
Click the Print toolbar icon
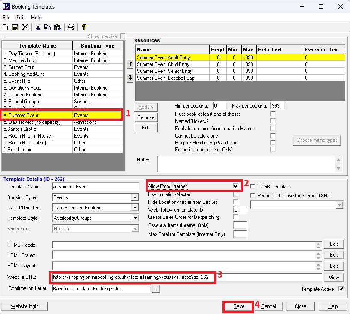71,27
